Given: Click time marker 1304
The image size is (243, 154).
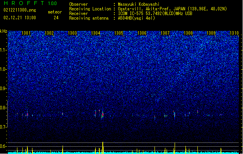Looking at the screenshot, I should tap(96, 33).
